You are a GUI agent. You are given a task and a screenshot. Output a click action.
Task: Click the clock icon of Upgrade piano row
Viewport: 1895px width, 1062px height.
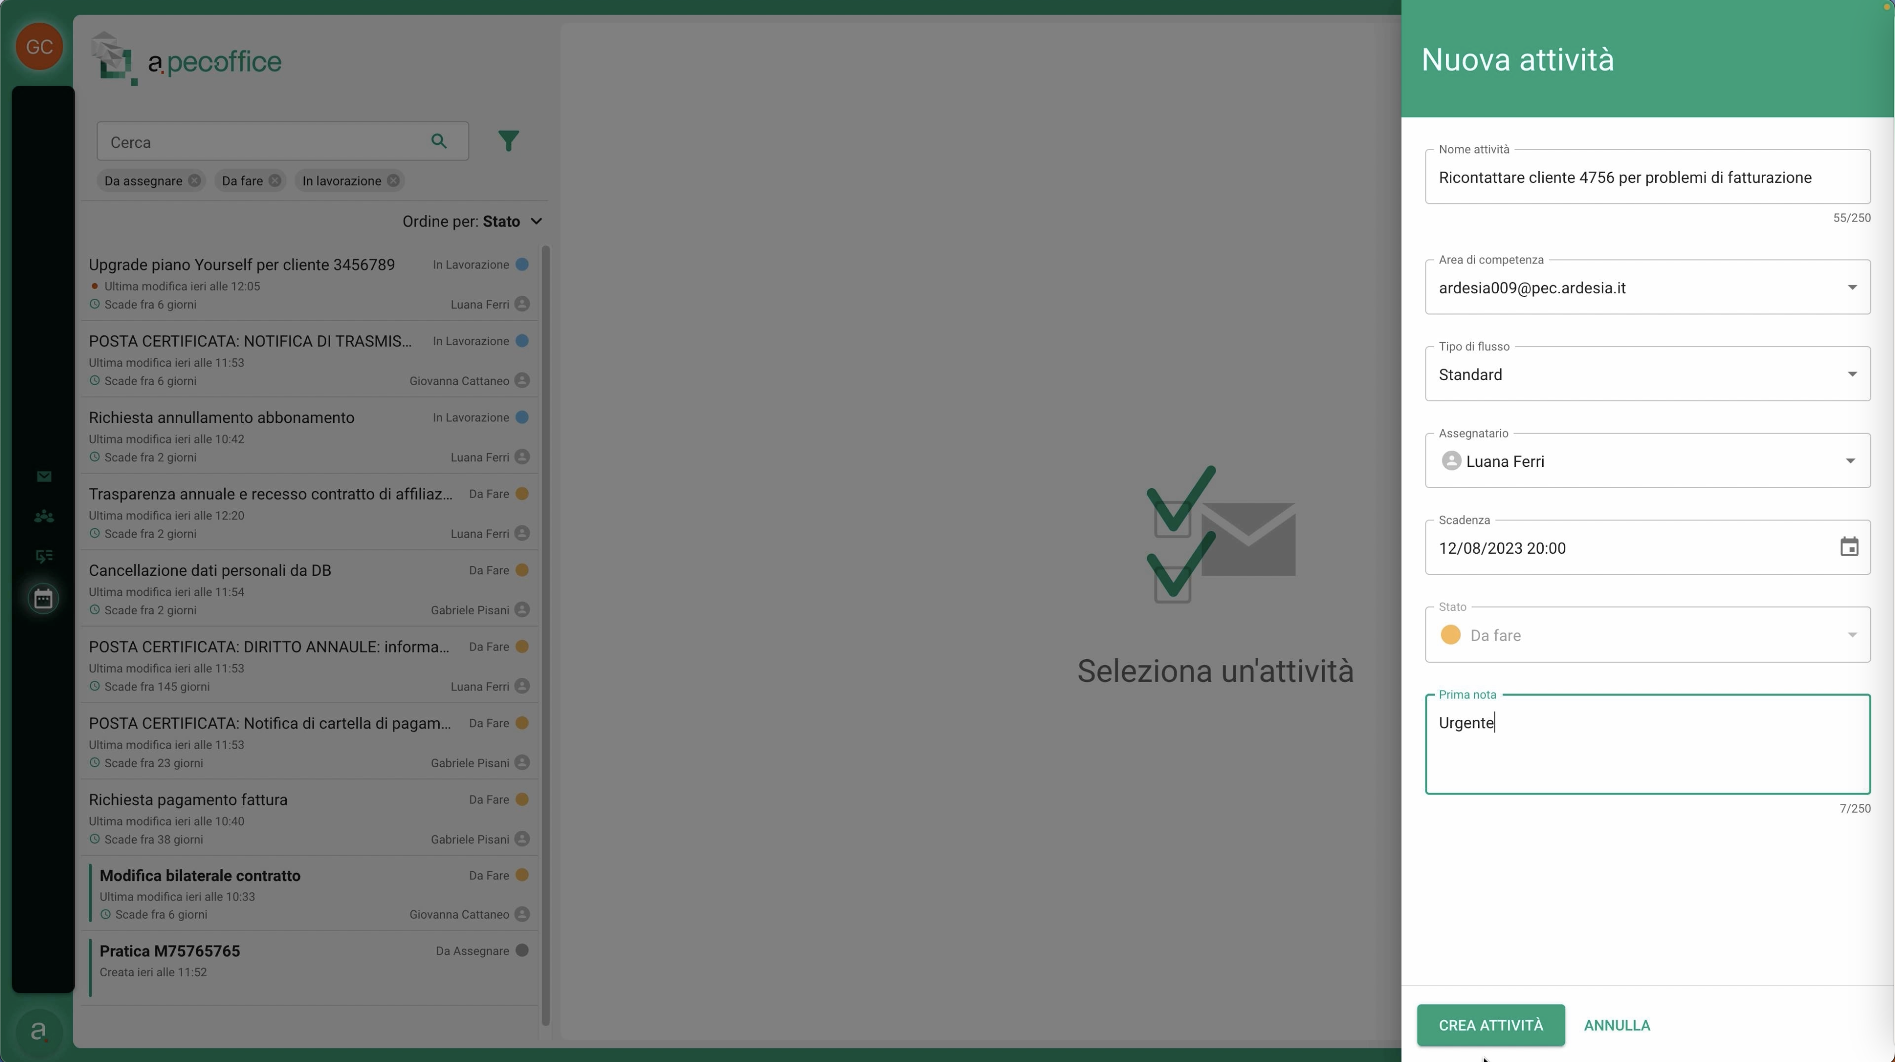[94, 304]
